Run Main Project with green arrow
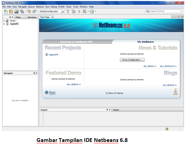 coord(80,12)
